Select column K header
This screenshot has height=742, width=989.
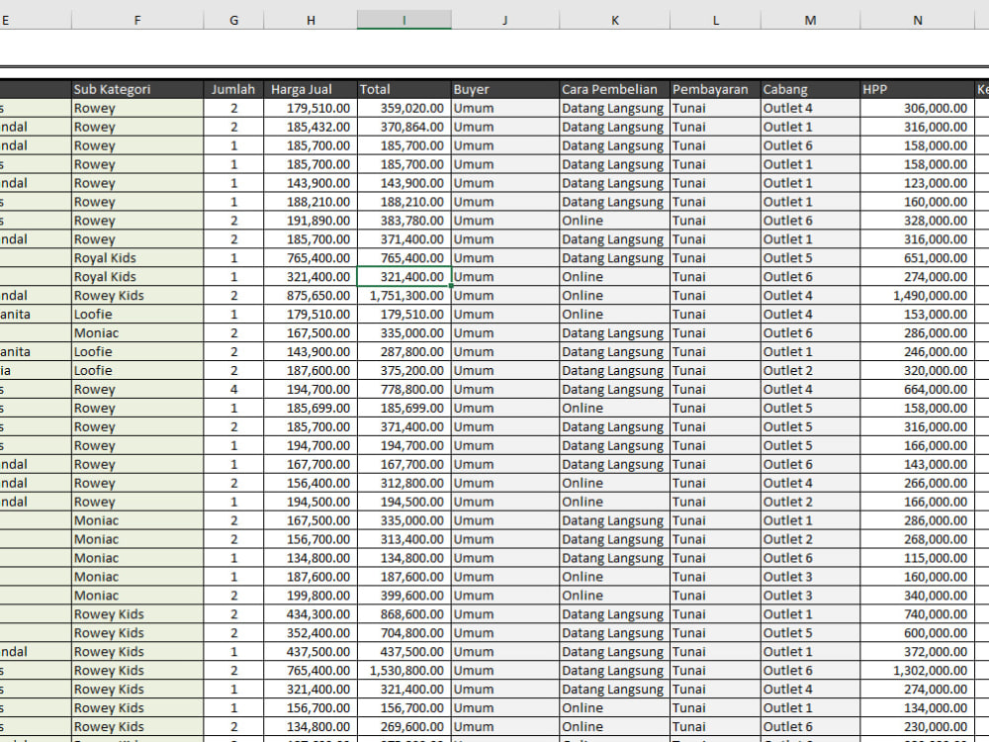pos(614,20)
